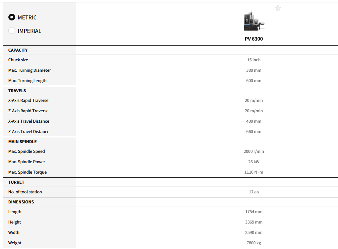Click the CAPACITY section header

click(18, 50)
